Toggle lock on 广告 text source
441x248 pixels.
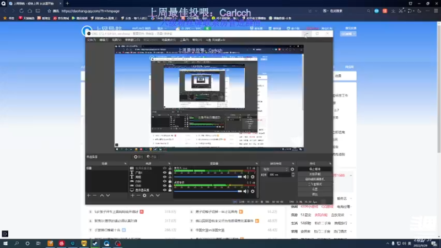(170, 172)
